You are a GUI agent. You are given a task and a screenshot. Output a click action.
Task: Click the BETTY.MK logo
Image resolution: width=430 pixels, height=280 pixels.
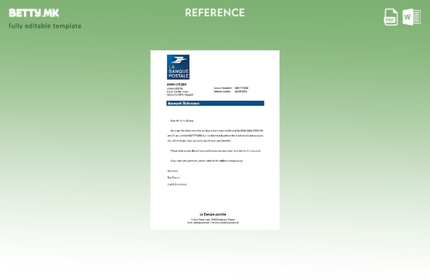tap(34, 13)
